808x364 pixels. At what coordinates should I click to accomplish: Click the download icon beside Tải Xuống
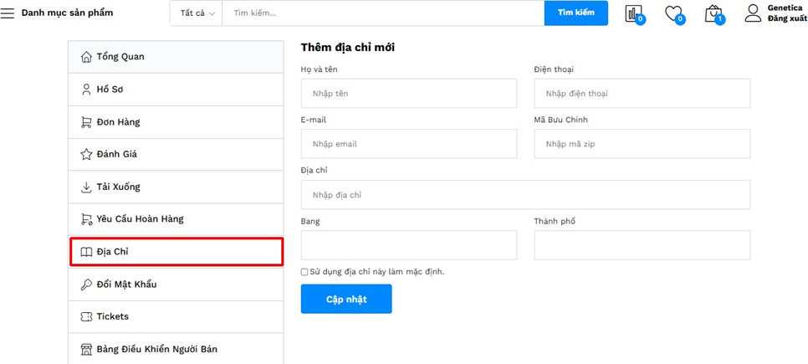click(86, 187)
